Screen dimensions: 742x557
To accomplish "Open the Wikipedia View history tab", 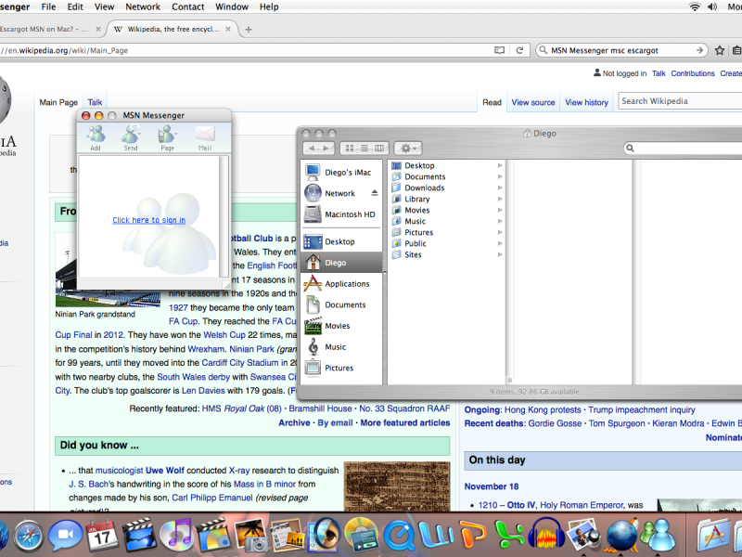I will (587, 102).
